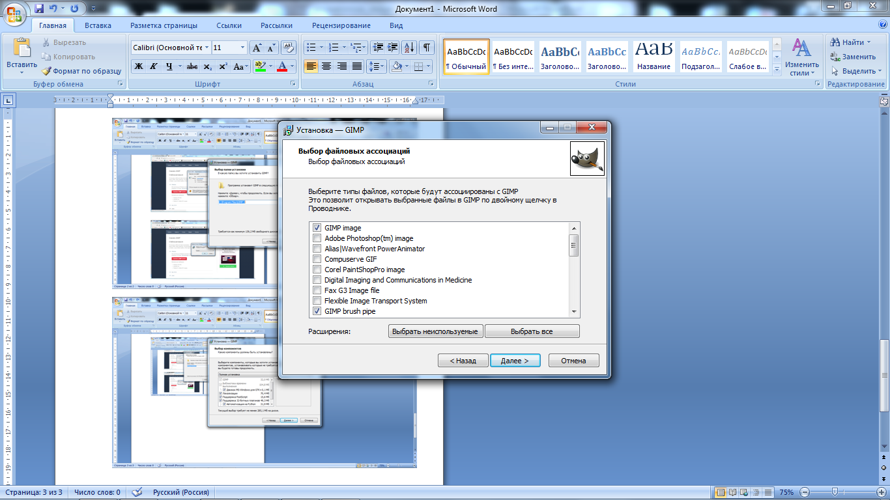Screen dimensions: 890x500
Task: Open borders dropdown
Action: (428, 66)
